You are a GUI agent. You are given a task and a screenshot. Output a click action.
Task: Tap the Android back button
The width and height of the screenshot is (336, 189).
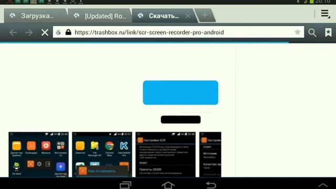[211, 185]
